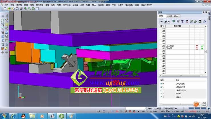Open the layer search dropdown arrow

click(169, 22)
